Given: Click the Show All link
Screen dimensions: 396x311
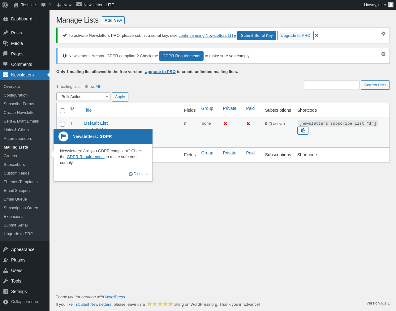Looking at the screenshot, I should (92, 87).
